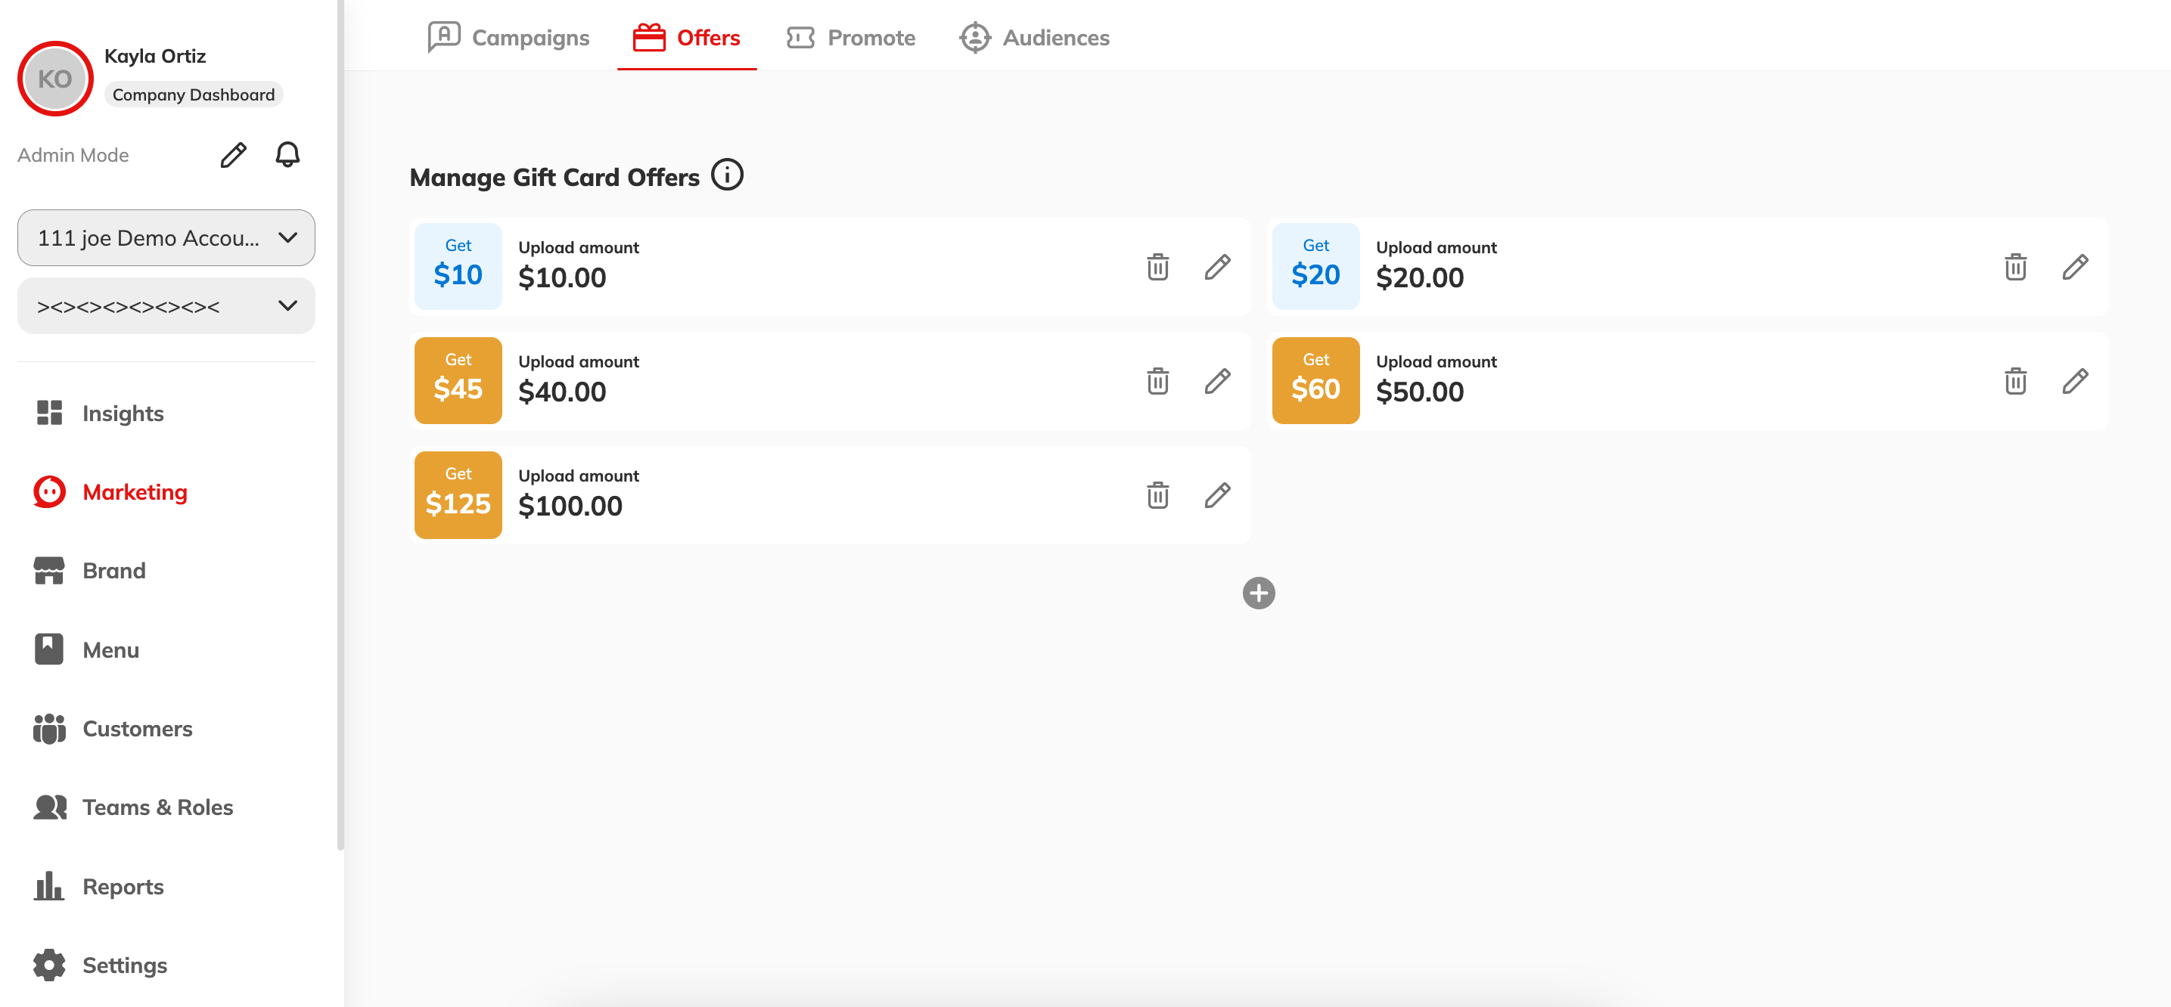Click the Admin Mode pencil icon
This screenshot has width=2171, height=1007.
[x=234, y=155]
